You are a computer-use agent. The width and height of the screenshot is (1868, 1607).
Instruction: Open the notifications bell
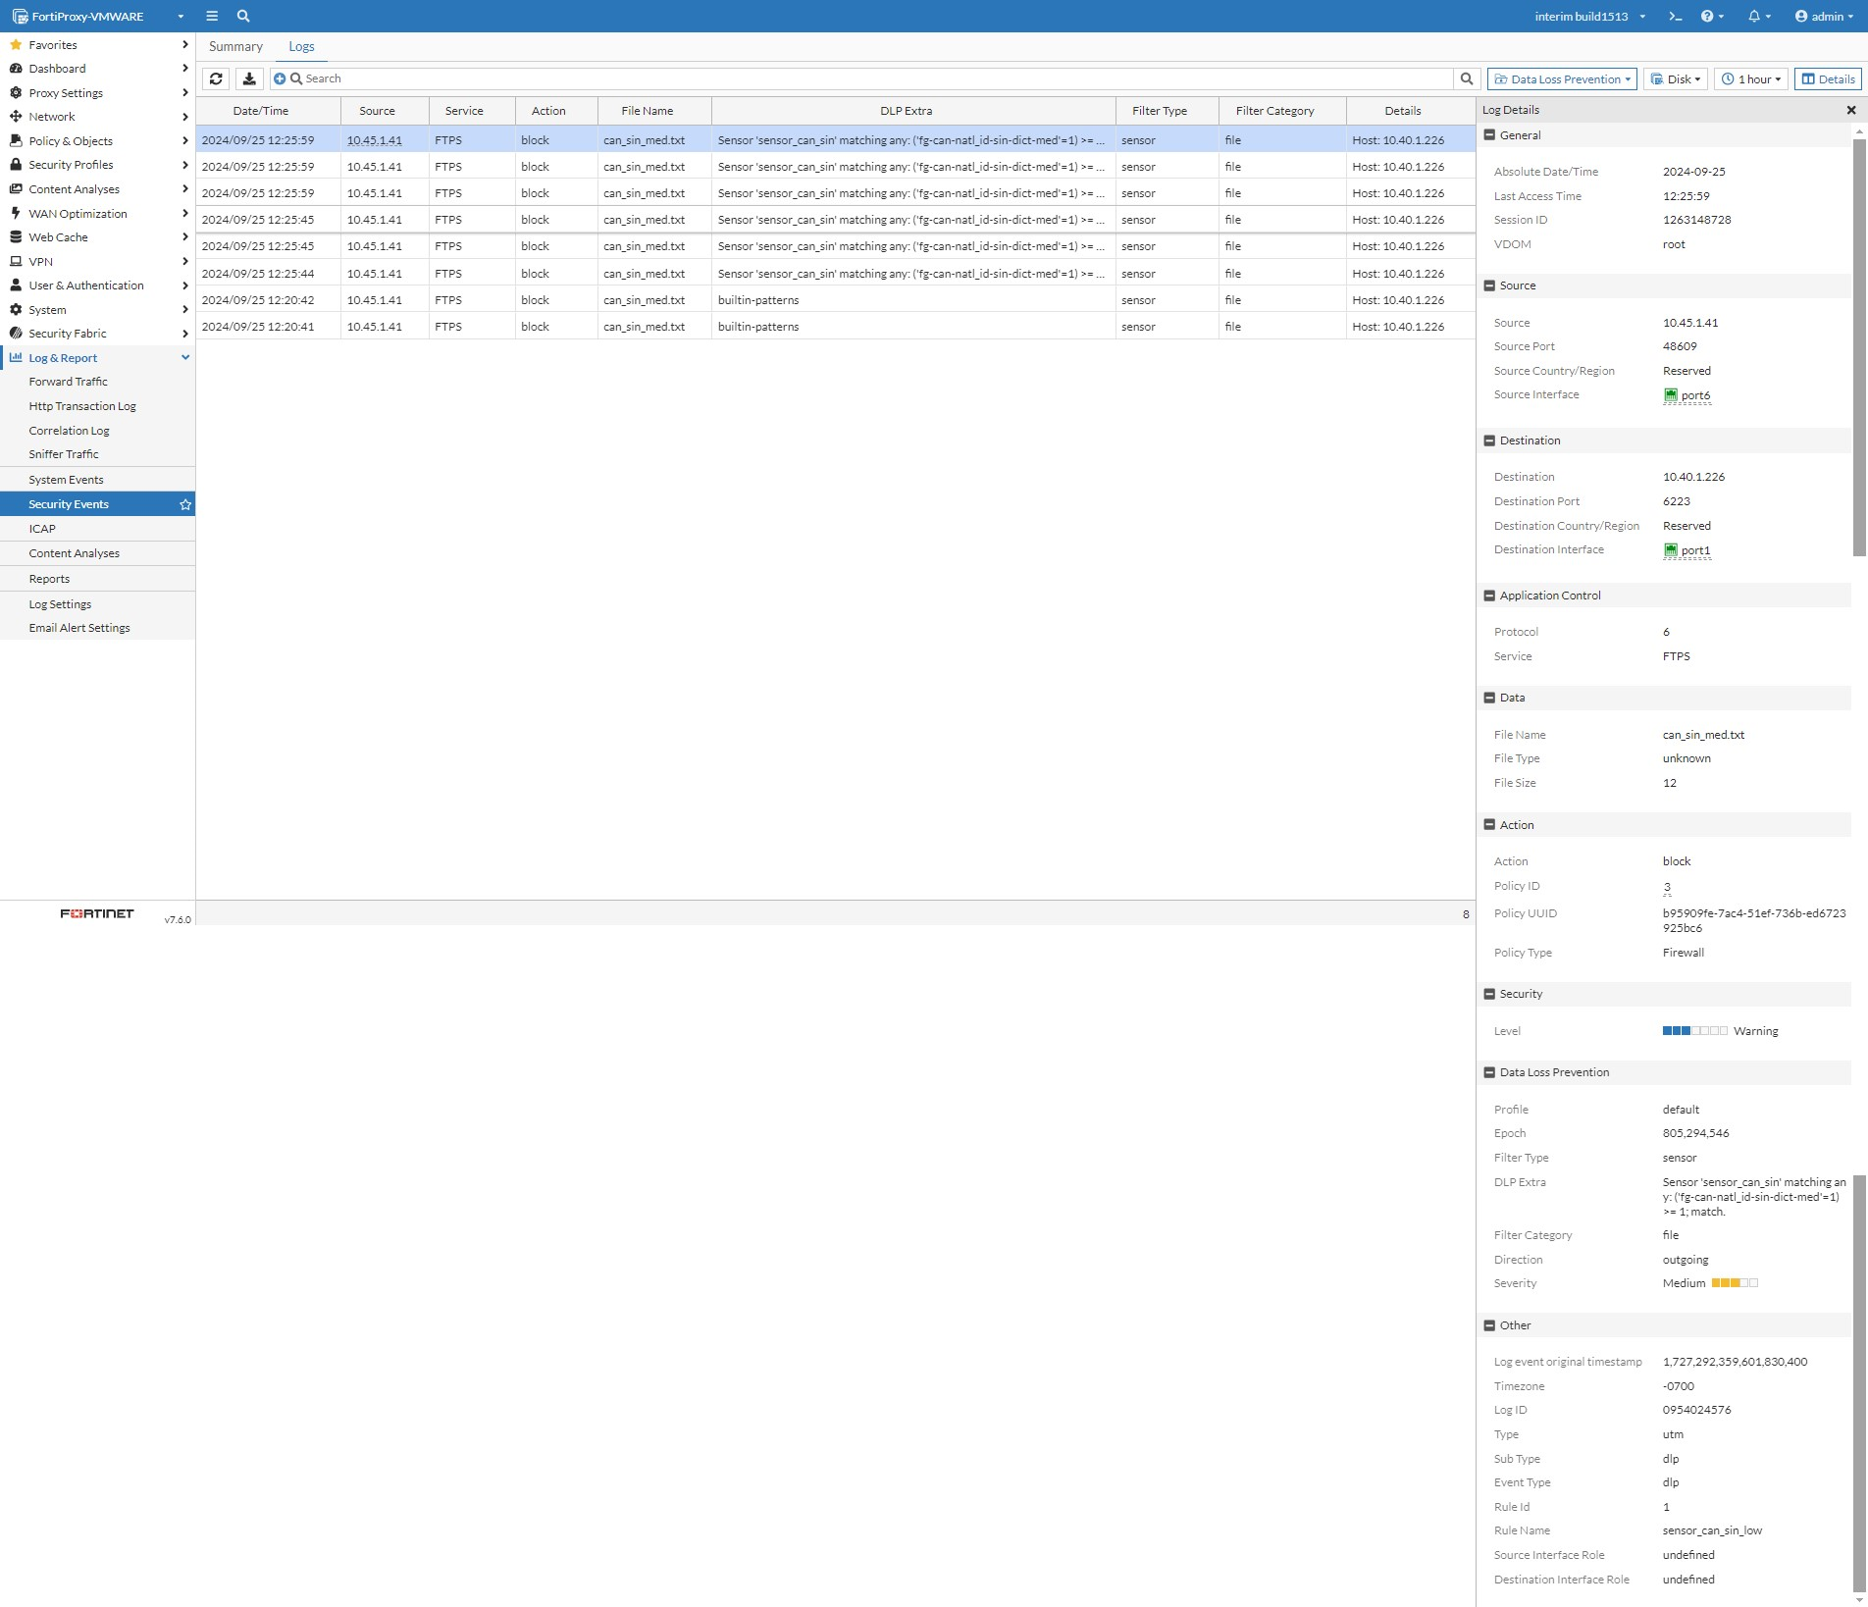[1754, 16]
